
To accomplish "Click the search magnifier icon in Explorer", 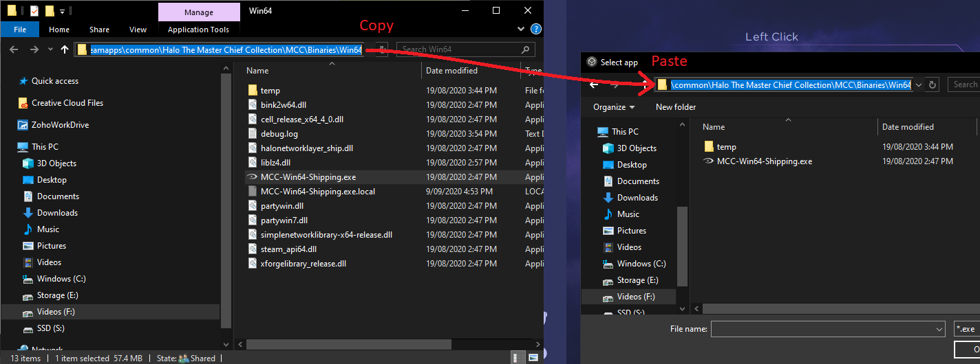I will click(526, 49).
